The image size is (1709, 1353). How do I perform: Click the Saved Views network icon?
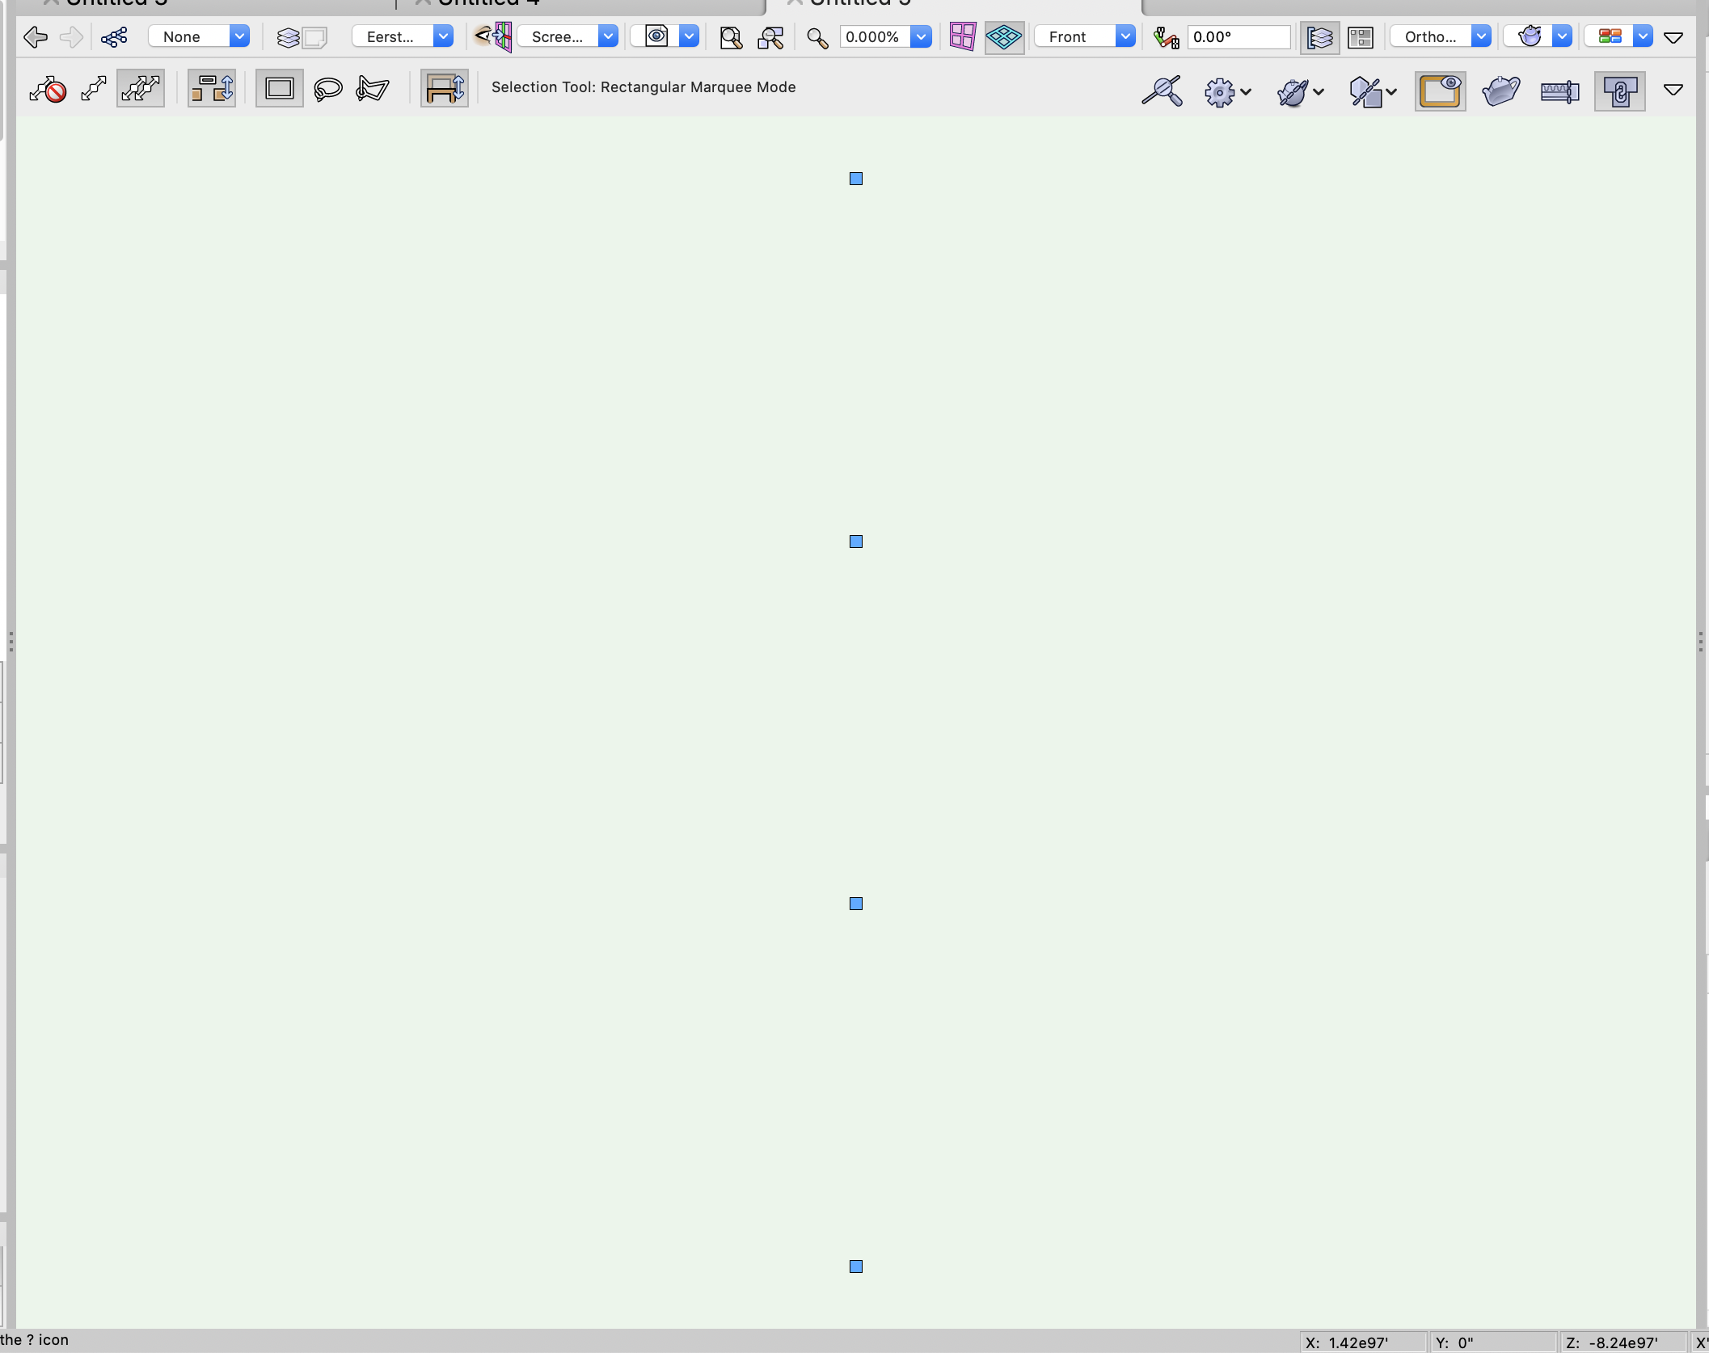click(x=114, y=37)
